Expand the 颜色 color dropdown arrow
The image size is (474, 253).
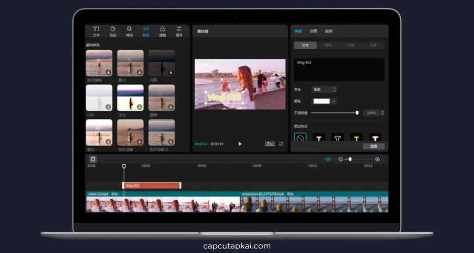334,101
